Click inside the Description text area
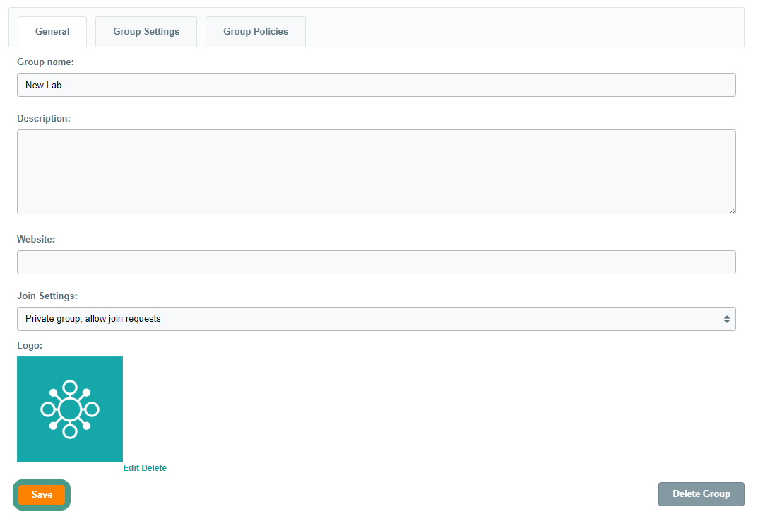 pos(376,172)
